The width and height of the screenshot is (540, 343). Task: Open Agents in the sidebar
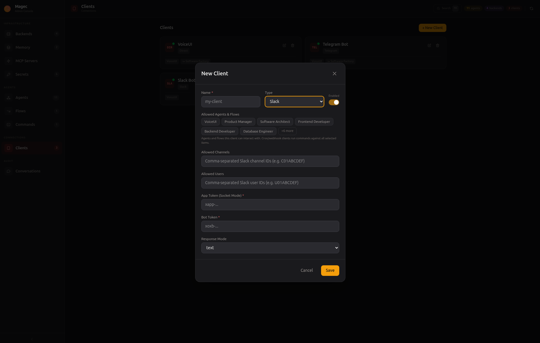tap(22, 98)
